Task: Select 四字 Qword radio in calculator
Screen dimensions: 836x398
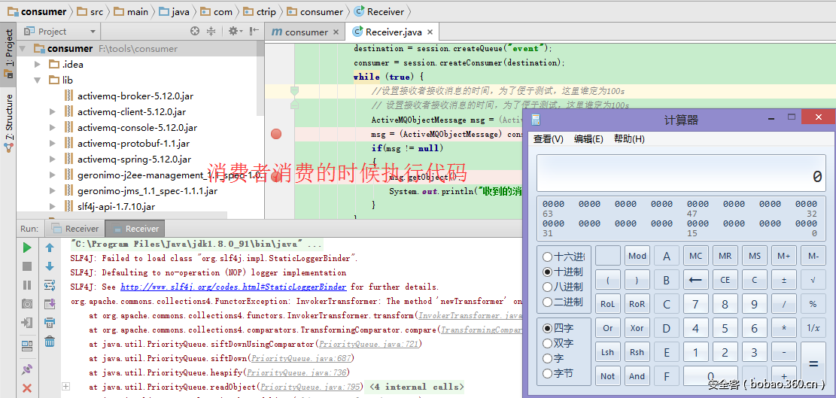Action: click(547, 328)
